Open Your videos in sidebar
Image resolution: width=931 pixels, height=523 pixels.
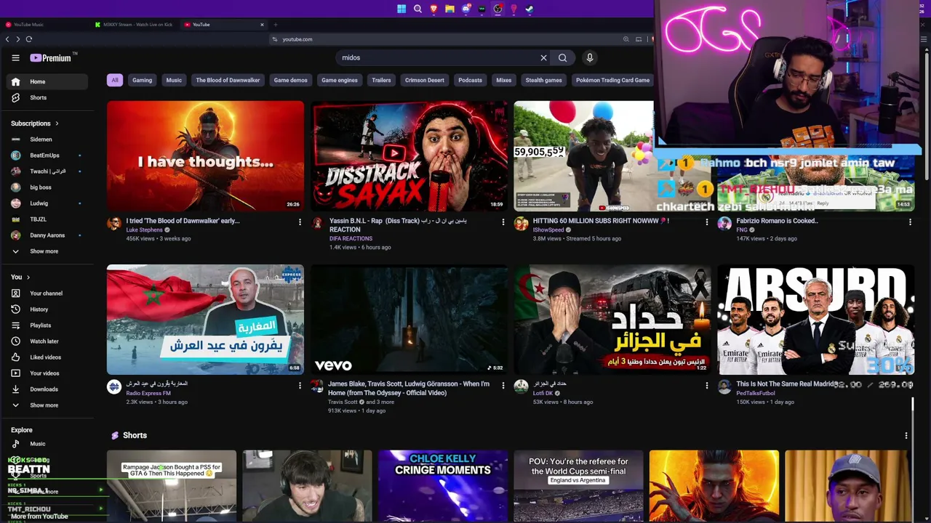coord(47,373)
